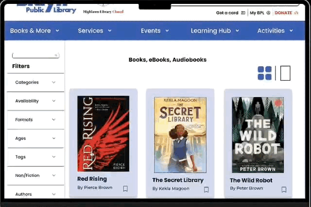Click the account icon beside My BPL
This screenshot has height=207, width=311.
268,13
